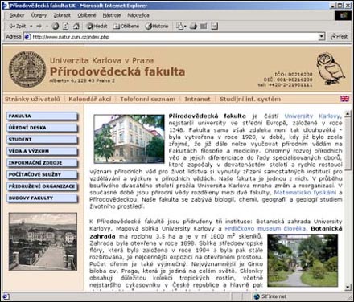Open the Nápověda menu

point(138,15)
